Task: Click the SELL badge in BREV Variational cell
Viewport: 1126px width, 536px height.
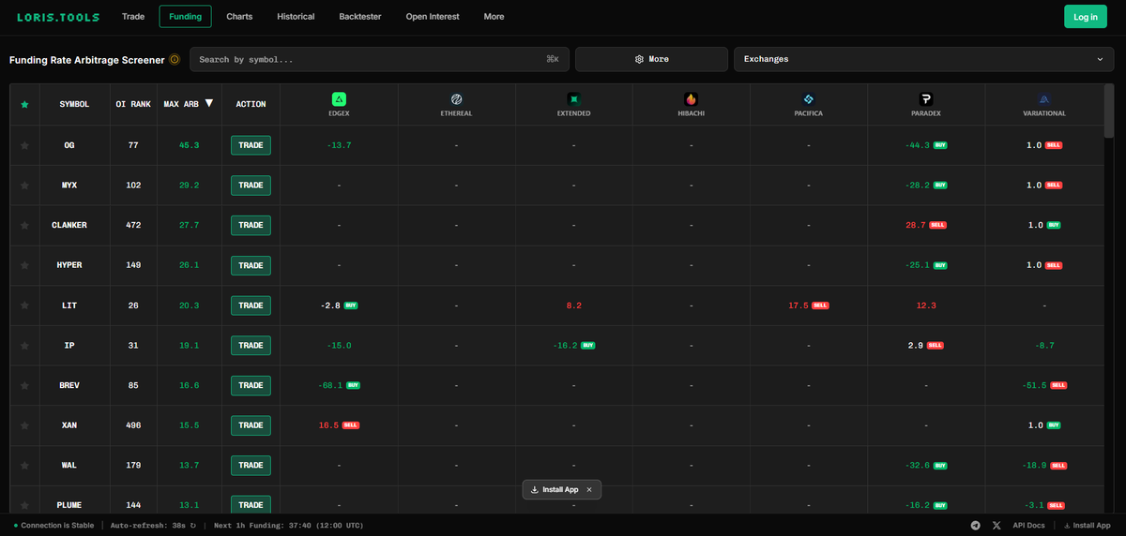Action: (1058, 385)
